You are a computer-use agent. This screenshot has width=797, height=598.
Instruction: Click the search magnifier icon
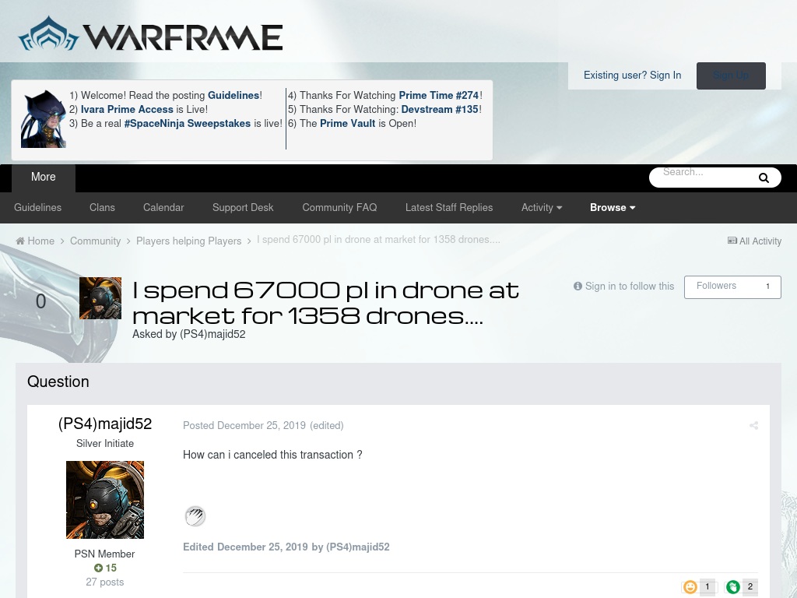pyautogui.click(x=764, y=178)
